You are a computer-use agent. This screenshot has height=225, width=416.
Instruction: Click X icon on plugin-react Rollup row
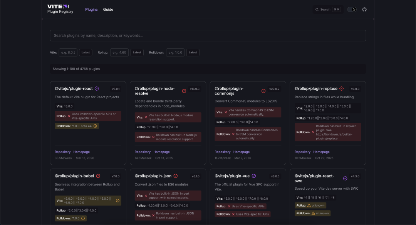[x=69, y=116]
